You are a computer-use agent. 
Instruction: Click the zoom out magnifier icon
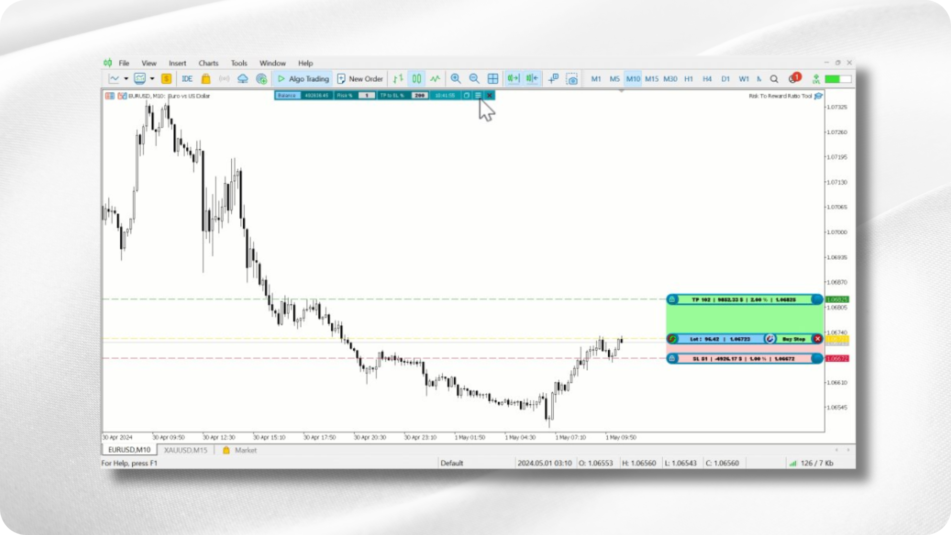coord(474,79)
